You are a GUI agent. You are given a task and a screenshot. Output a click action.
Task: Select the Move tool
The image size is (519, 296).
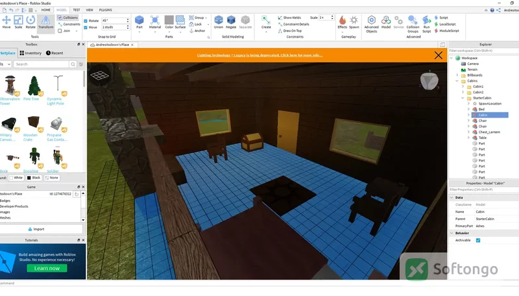pos(6,22)
